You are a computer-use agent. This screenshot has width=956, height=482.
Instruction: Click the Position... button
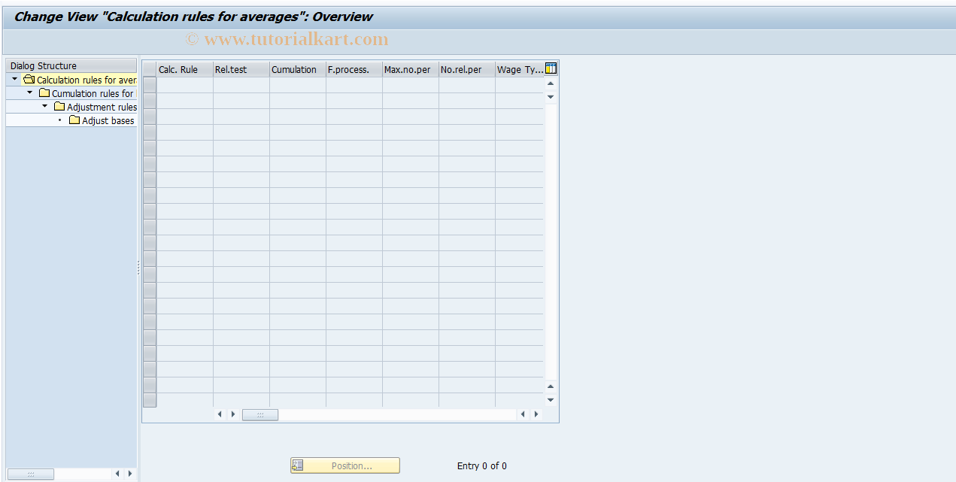tap(345, 465)
